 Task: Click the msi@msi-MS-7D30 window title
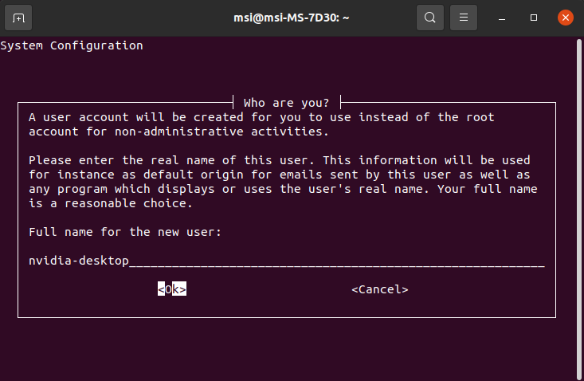pyautogui.click(x=292, y=18)
